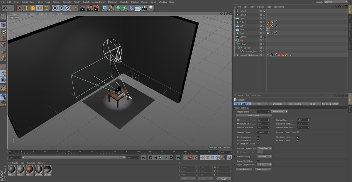This screenshot has width=352, height=182.
Task: Click the Record Active Objects button
Action: coord(185,158)
